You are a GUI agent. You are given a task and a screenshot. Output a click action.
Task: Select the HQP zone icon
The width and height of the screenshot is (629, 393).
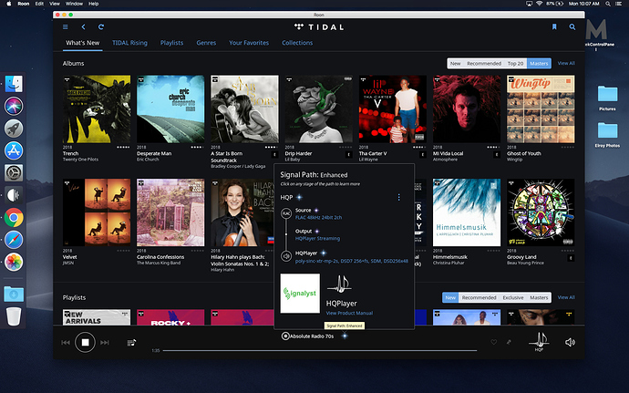(539, 341)
